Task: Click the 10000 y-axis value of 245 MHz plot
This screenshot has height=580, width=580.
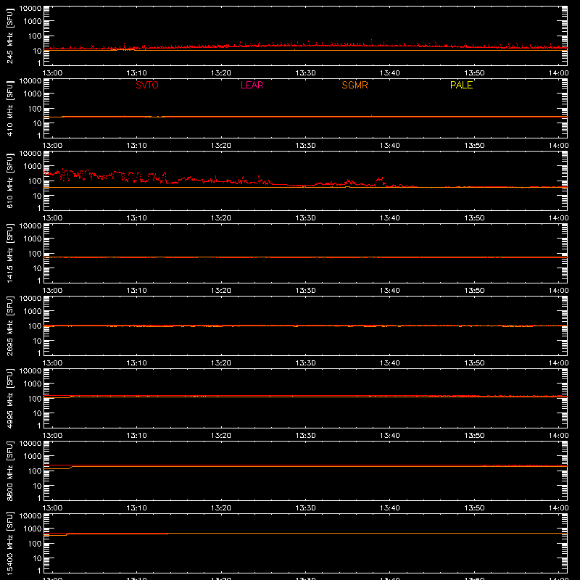Action: click(x=30, y=9)
